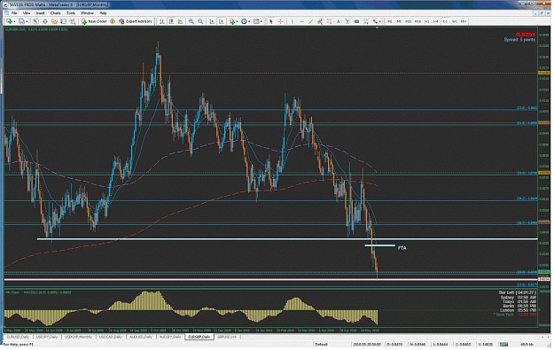The image size is (554, 350).
Task: Open the File menu
Action: (14, 13)
